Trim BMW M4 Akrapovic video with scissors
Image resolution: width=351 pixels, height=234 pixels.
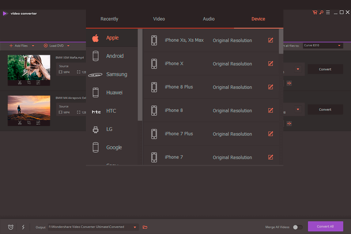point(20,123)
